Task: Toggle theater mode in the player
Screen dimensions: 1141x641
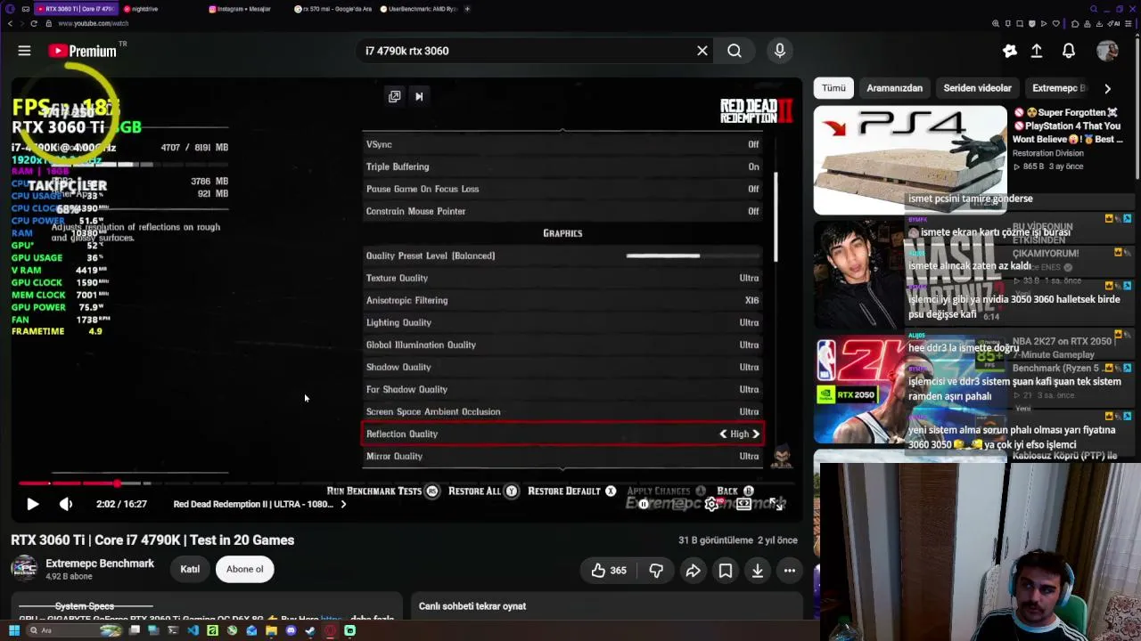Action: (743, 504)
